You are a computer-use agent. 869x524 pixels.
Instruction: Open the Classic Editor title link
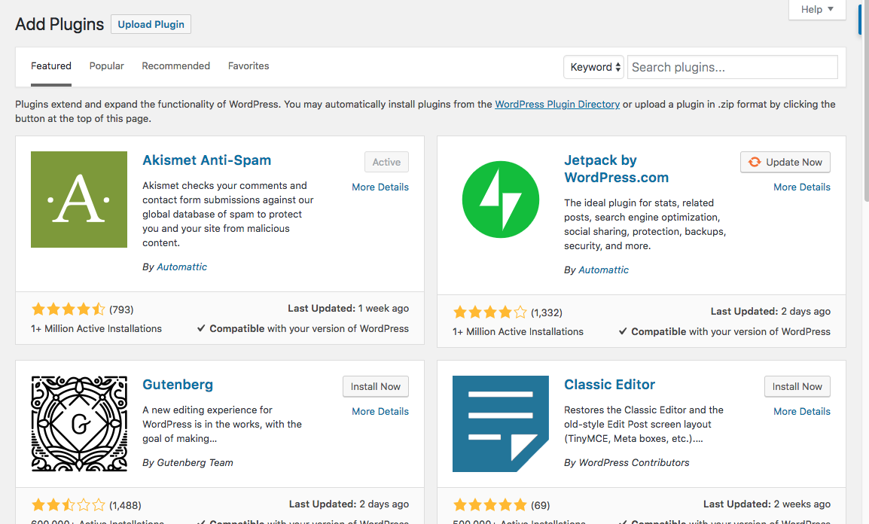point(610,385)
